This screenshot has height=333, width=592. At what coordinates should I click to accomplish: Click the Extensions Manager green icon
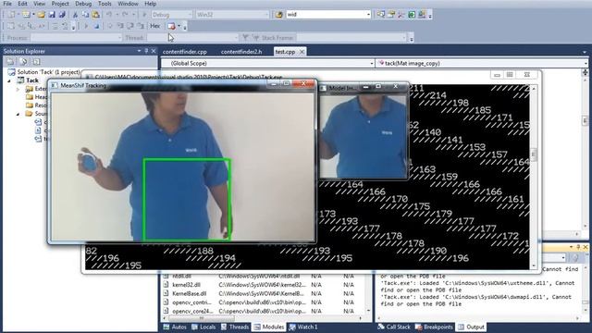(x=412, y=15)
